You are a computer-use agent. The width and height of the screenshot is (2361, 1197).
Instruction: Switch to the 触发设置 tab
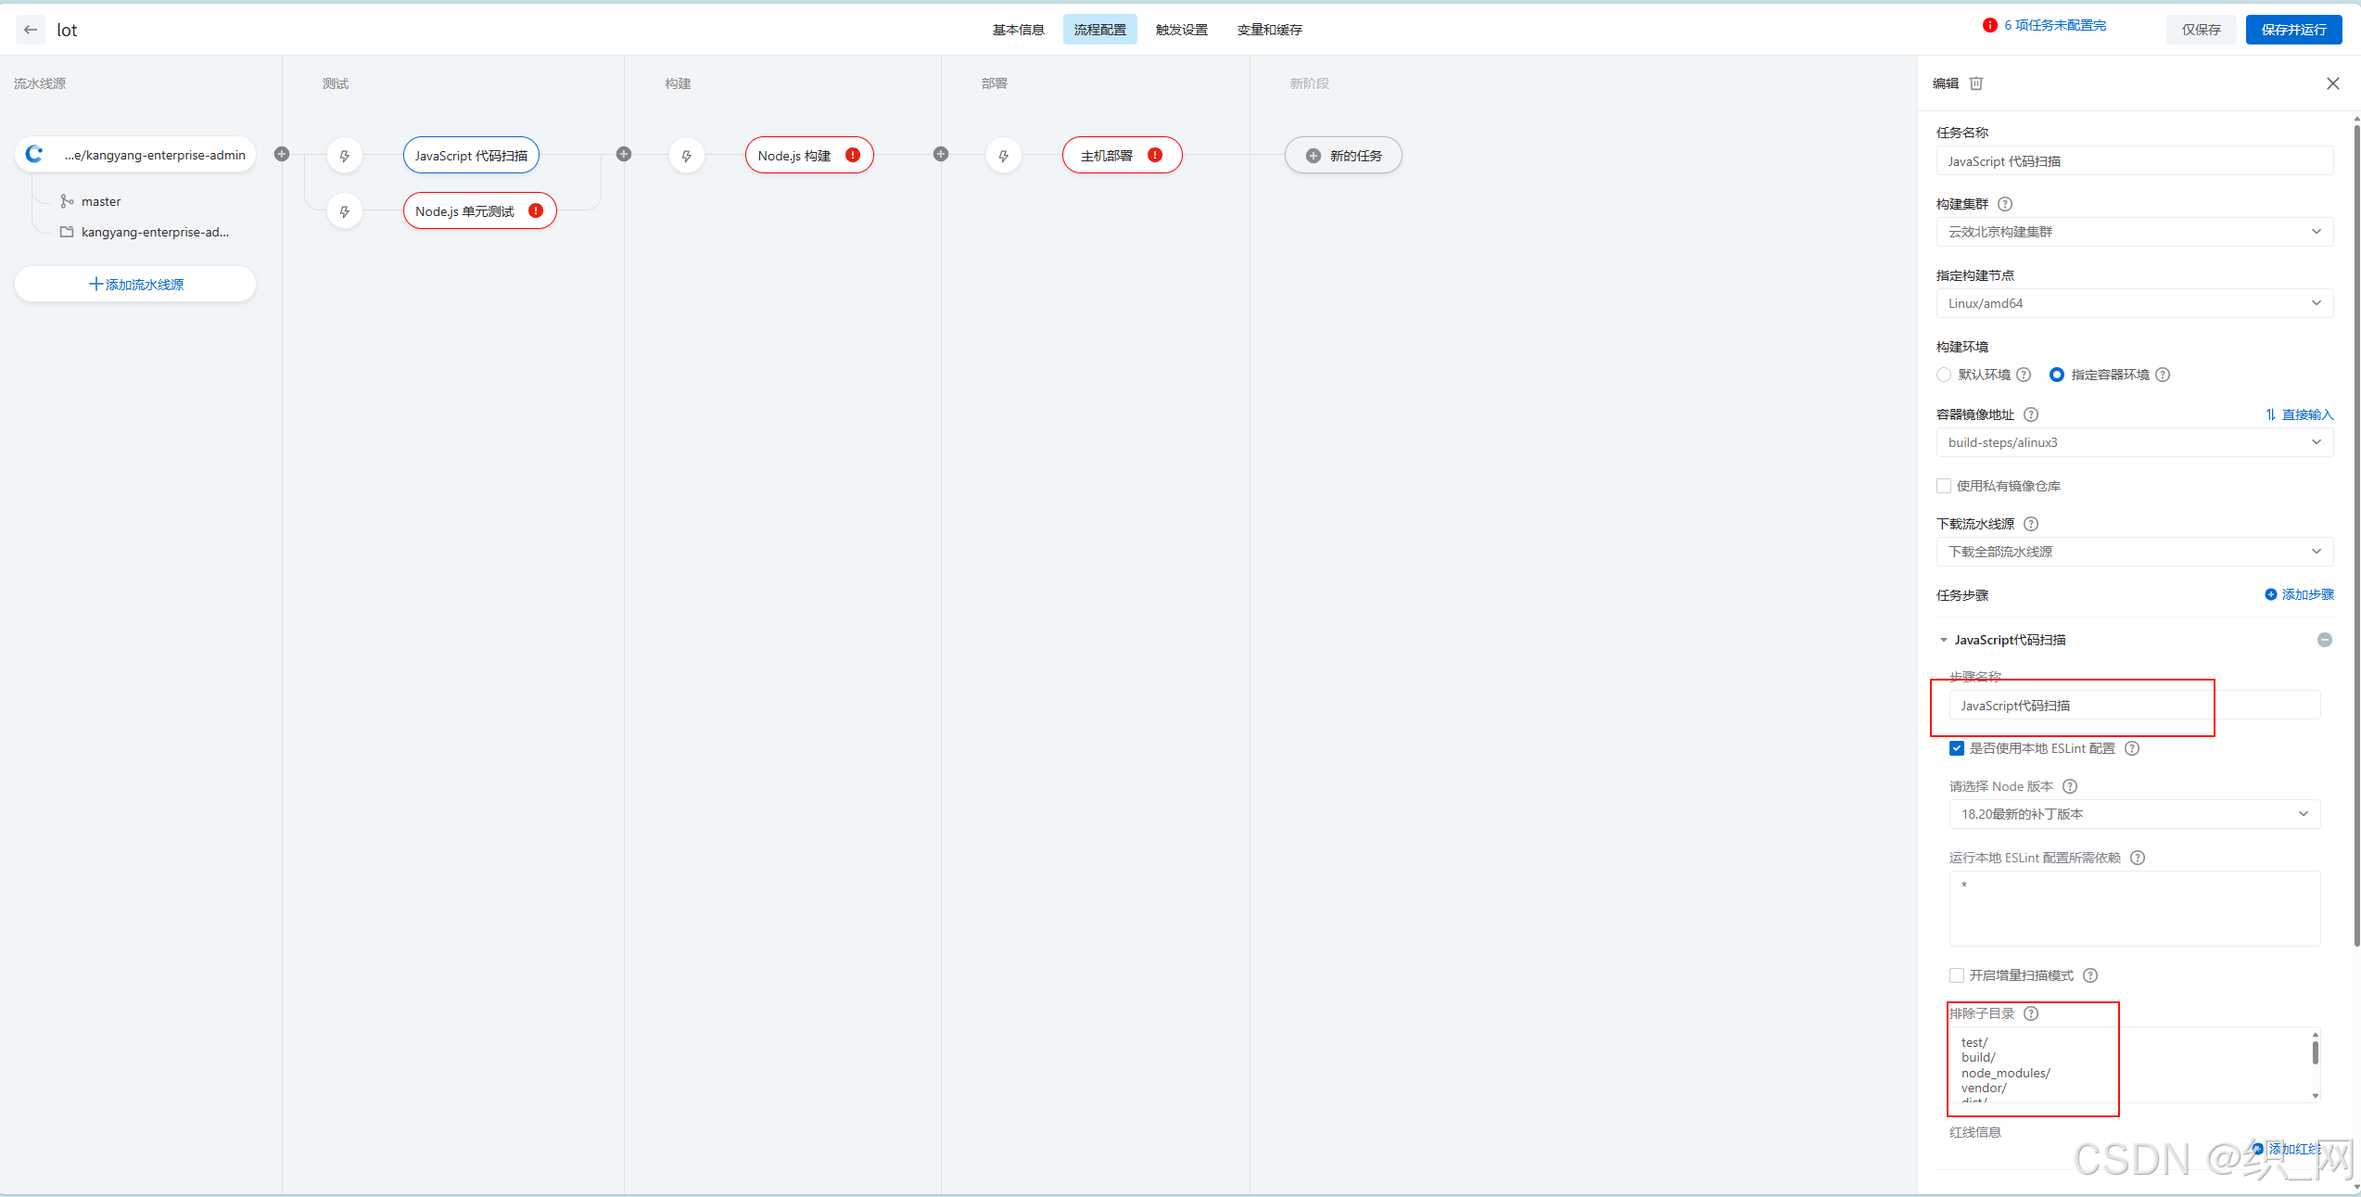[x=1181, y=30]
